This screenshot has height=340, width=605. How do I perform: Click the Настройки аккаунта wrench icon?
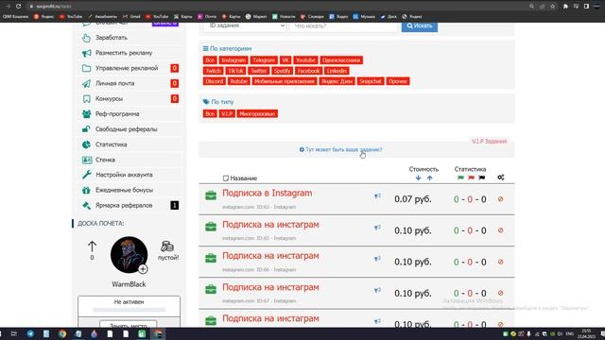coord(86,175)
